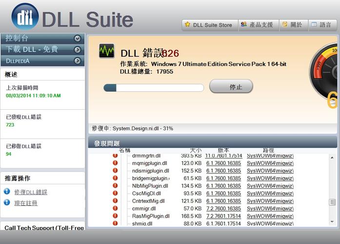Click scrollbar thumb in problems list

tap(332, 202)
